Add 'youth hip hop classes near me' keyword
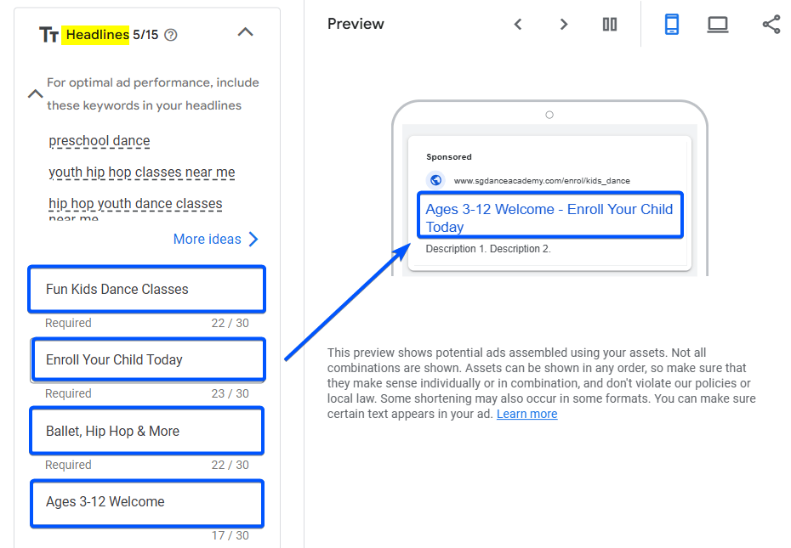The image size is (791, 548). coord(141,172)
